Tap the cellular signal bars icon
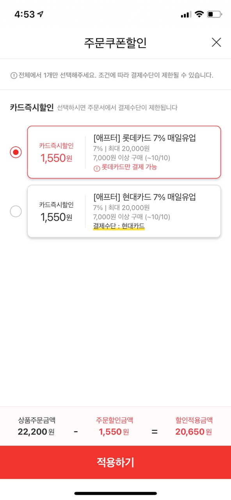Image resolution: width=231 pixels, height=500 pixels. (186, 15)
